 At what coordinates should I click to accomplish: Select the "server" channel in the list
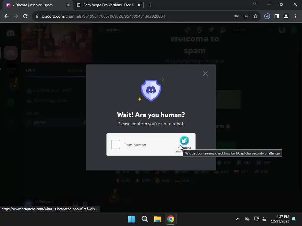tap(56, 122)
